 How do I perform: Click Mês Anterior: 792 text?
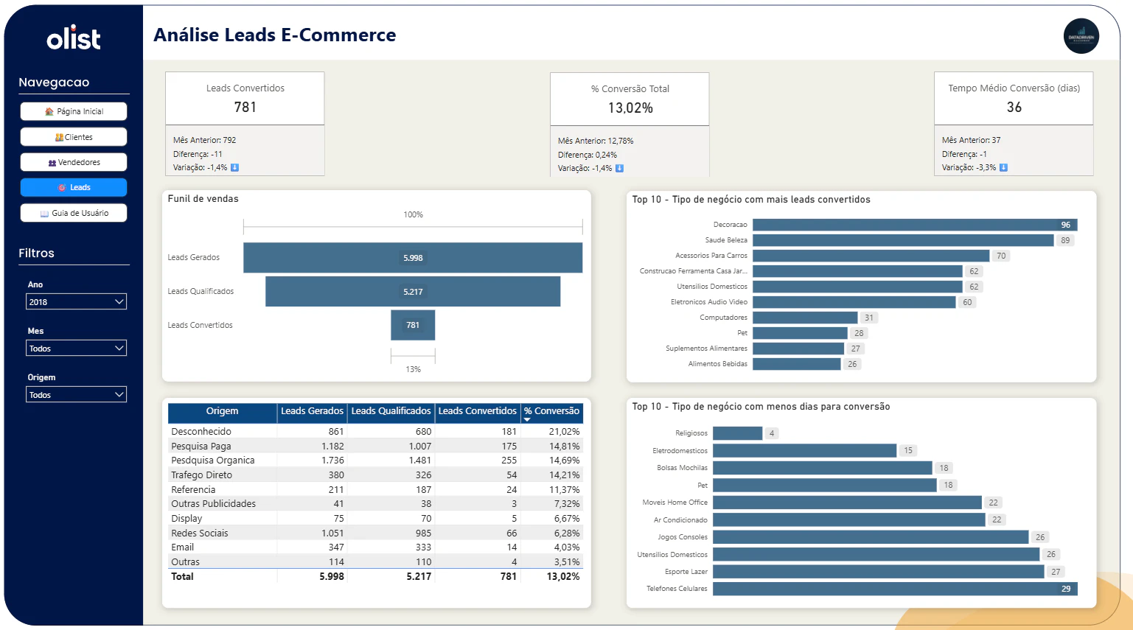(x=205, y=140)
